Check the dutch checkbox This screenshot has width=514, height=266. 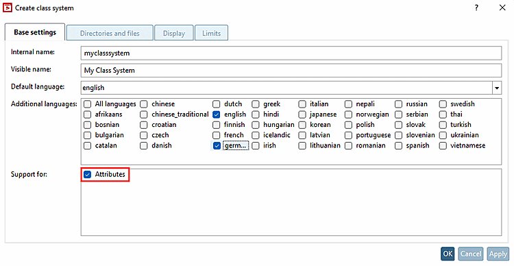[x=217, y=104]
